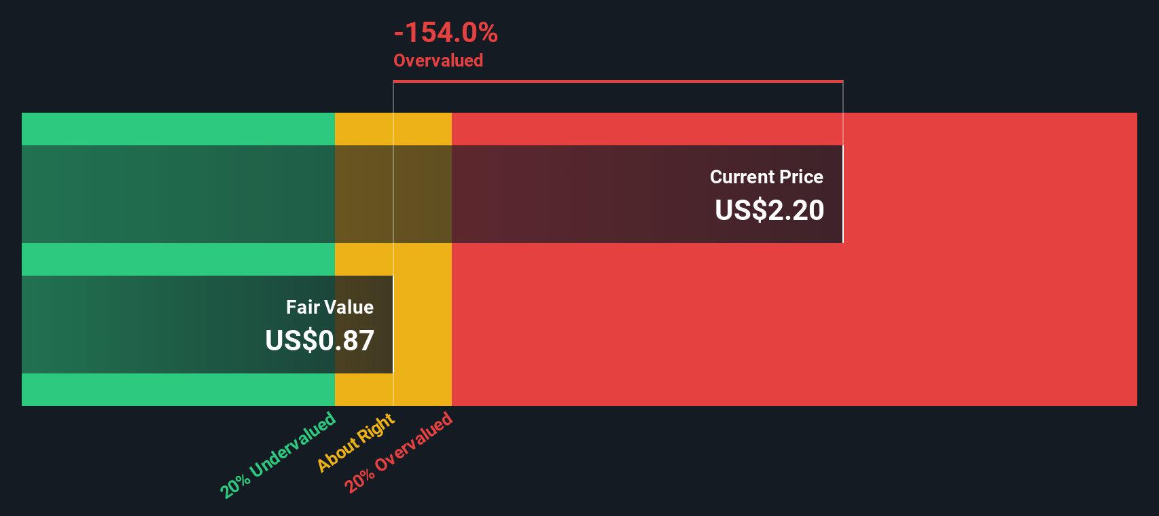Click the About Right axis label
1159x516 pixels.
click(x=355, y=442)
